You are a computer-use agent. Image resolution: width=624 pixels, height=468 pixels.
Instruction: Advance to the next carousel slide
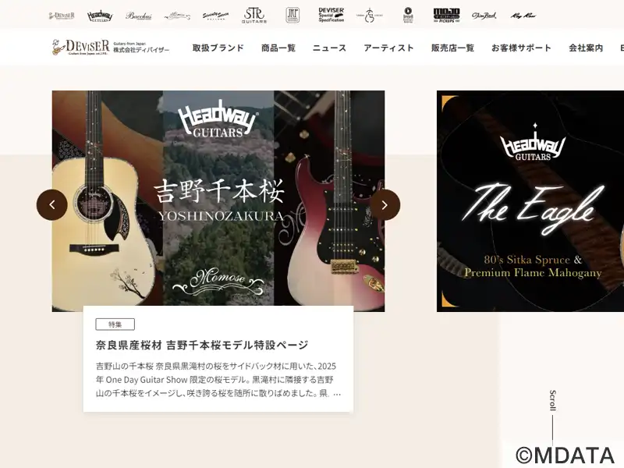(x=385, y=205)
